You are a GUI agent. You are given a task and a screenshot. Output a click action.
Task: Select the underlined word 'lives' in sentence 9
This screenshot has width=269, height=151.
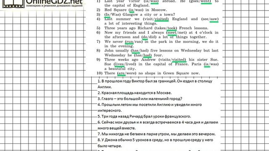coord(119,64)
